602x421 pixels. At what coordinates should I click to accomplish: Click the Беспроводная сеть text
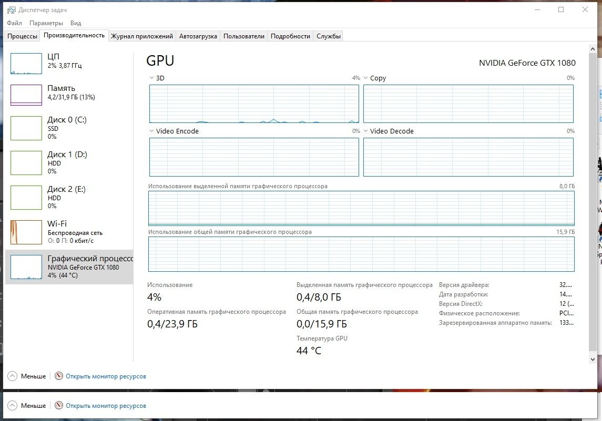click(75, 233)
